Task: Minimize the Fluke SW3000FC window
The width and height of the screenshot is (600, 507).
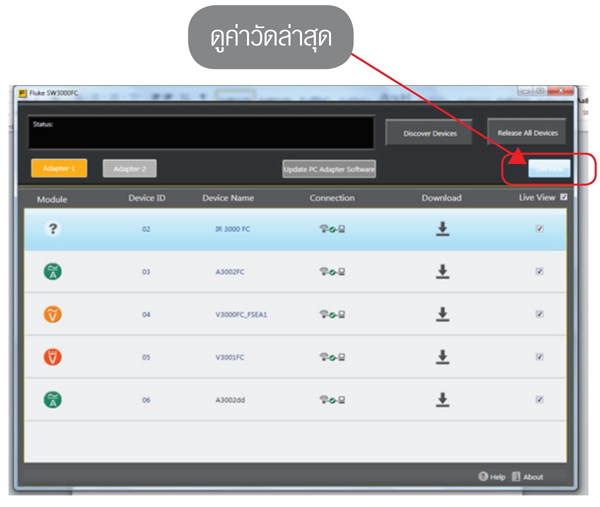Action: tap(526, 91)
